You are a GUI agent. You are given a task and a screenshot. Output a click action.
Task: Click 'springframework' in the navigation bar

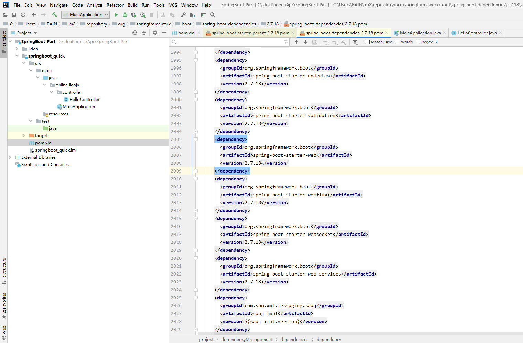(x=153, y=24)
